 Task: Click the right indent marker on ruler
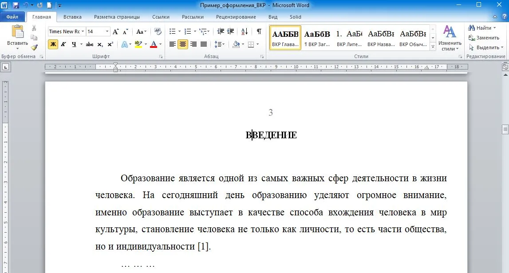pos(426,68)
